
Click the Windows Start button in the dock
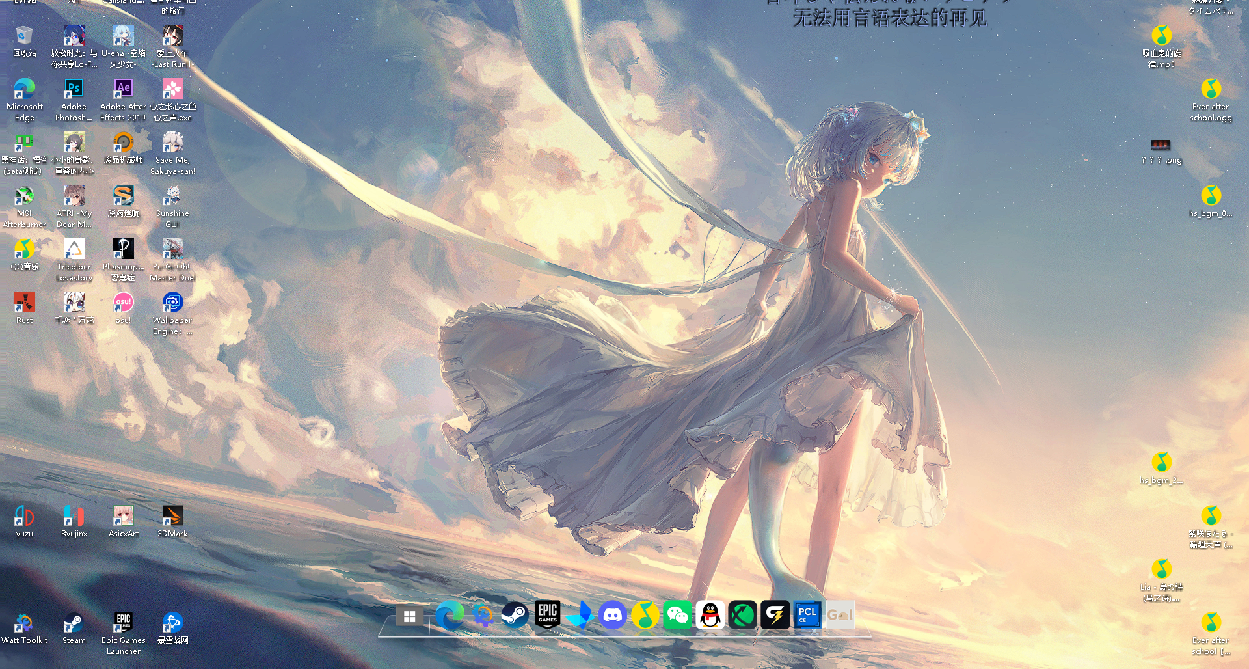pyautogui.click(x=409, y=616)
